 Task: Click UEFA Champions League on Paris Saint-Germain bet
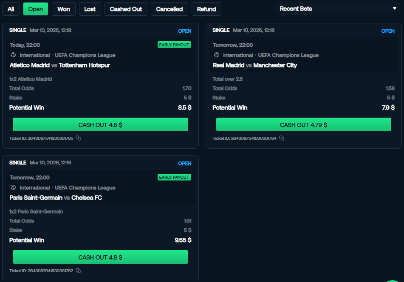click(x=85, y=188)
